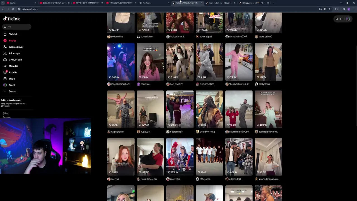Click the site info icon beside URL
357x201 pixels.
click(x=19, y=9)
